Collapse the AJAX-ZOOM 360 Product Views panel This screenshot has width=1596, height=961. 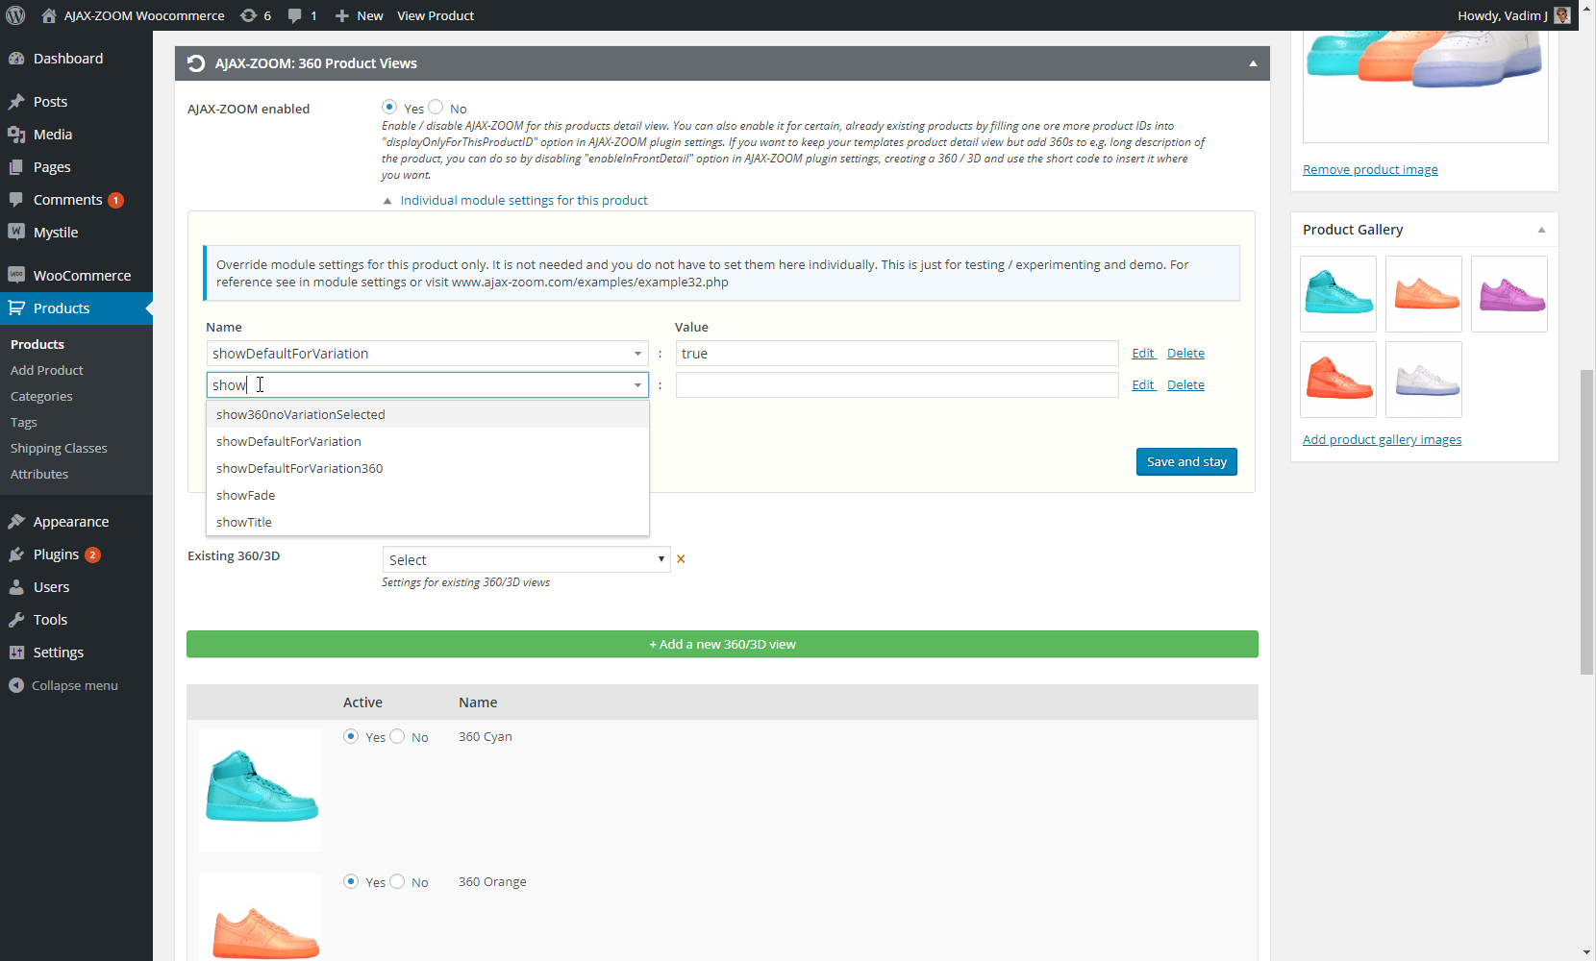[x=1253, y=63]
